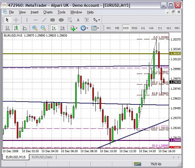This screenshot has width=195, height=168.
Task: Set timeframe to H4
Action: (151, 28)
